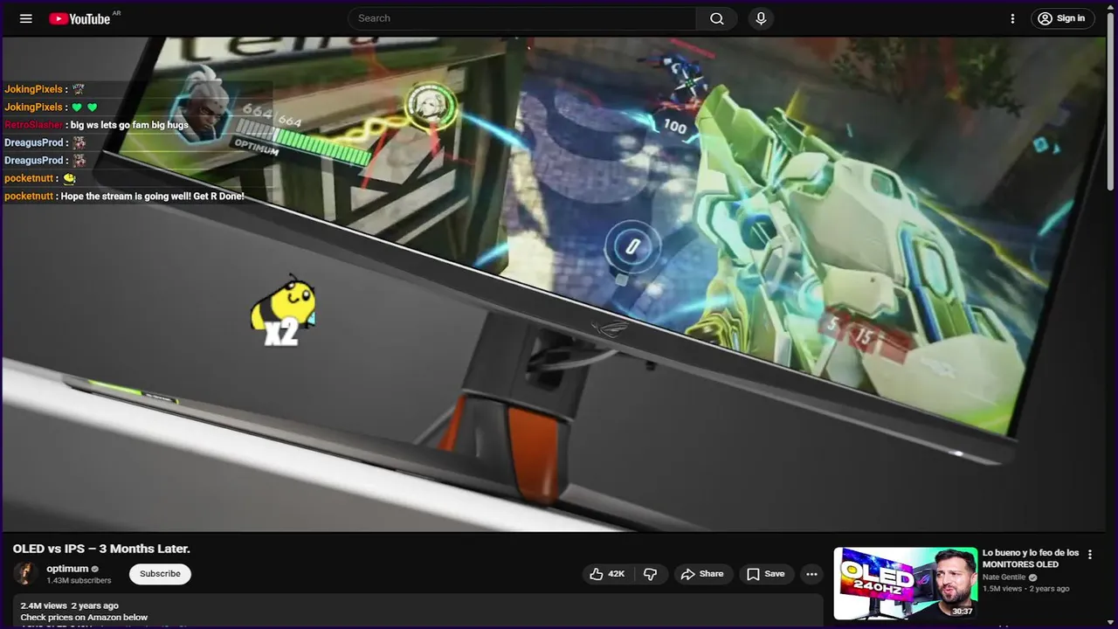Open the OLED 240HZ recommended video thumbnail

906,583
